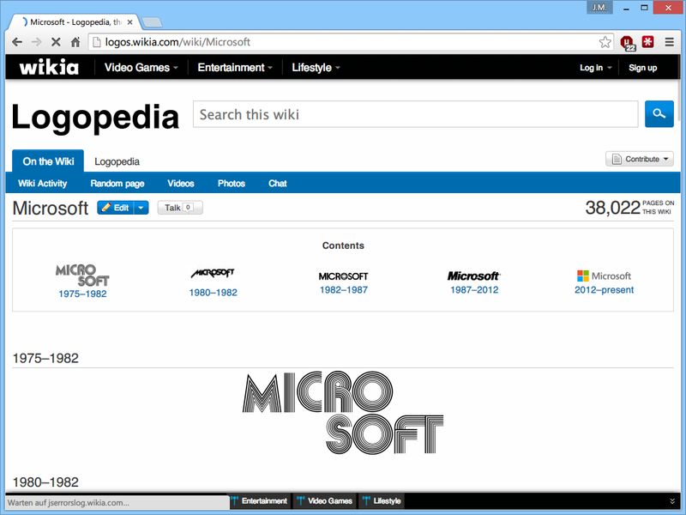The height and width of the screenshot is (515, 686).
Task: Open the uBlock extension icon
Action: click(x=628, y=43)
